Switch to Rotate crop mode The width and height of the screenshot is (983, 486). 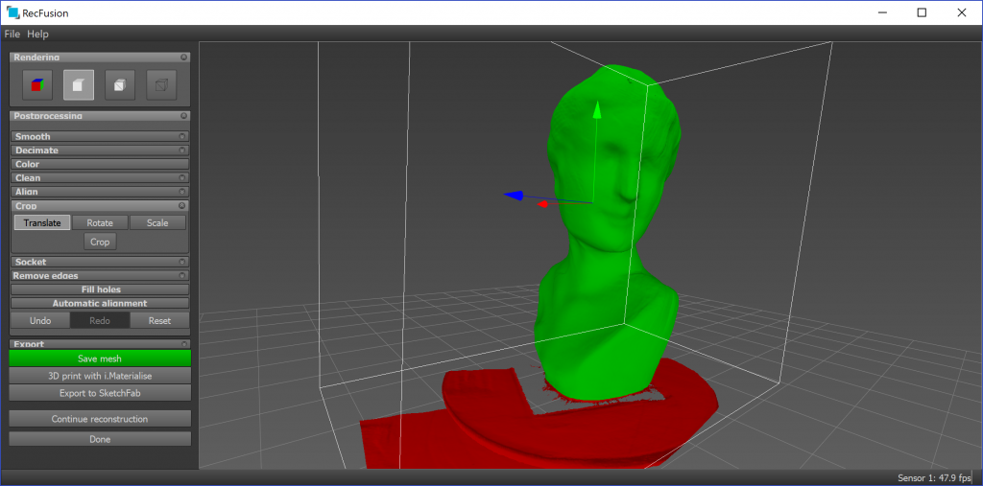(x=100, y=222)
